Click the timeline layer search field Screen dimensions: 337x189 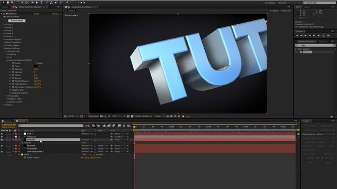51,126
